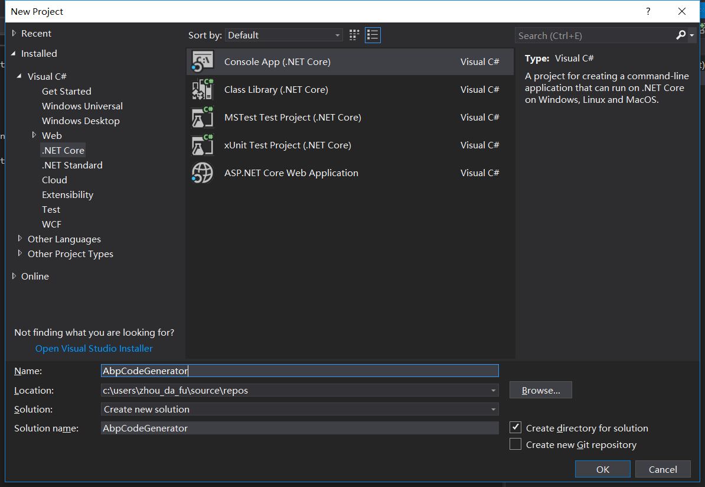Image resolution: width=705 pixels, height=487 pixels.
Task: Expand Other Project Types node
Action: 20,254
